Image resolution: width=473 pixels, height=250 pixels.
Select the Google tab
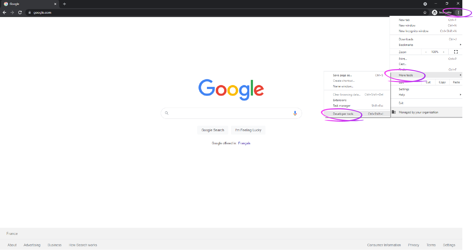coord(30,4)
